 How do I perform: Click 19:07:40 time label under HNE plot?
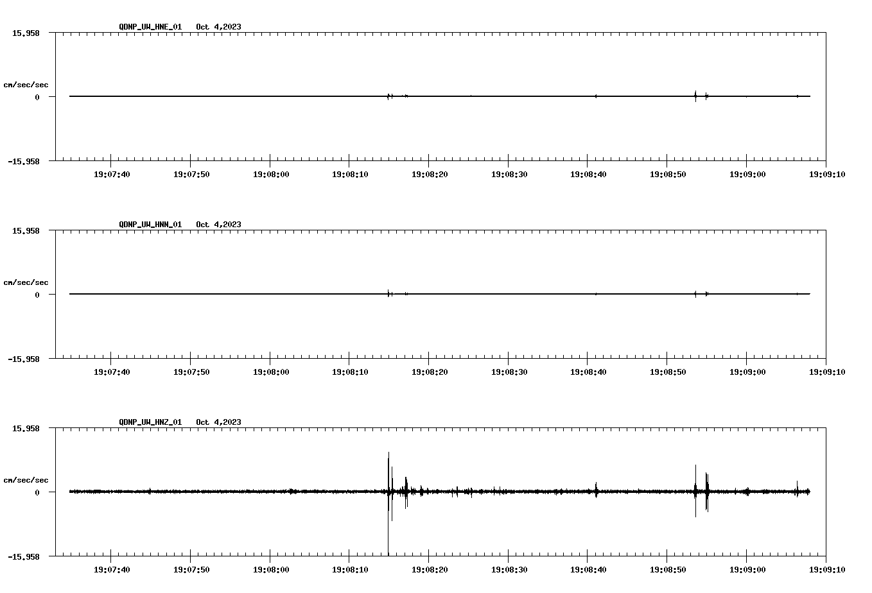click(x=112, y=174)
